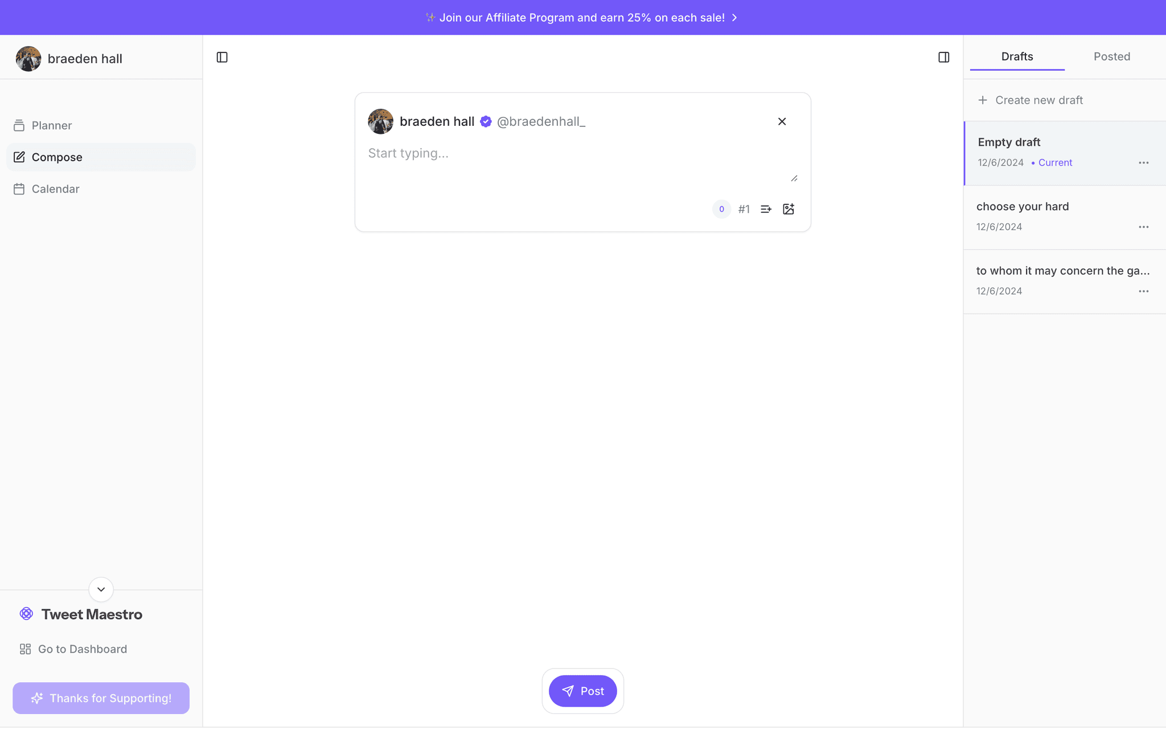1166x730 pixels.
Task: Expand options for choose your hard draft
Action: (x=1145, y=226)
